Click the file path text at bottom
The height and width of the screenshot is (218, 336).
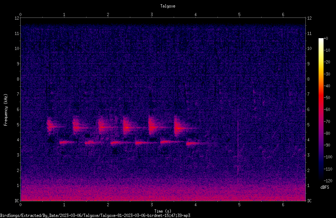[95, 216]
